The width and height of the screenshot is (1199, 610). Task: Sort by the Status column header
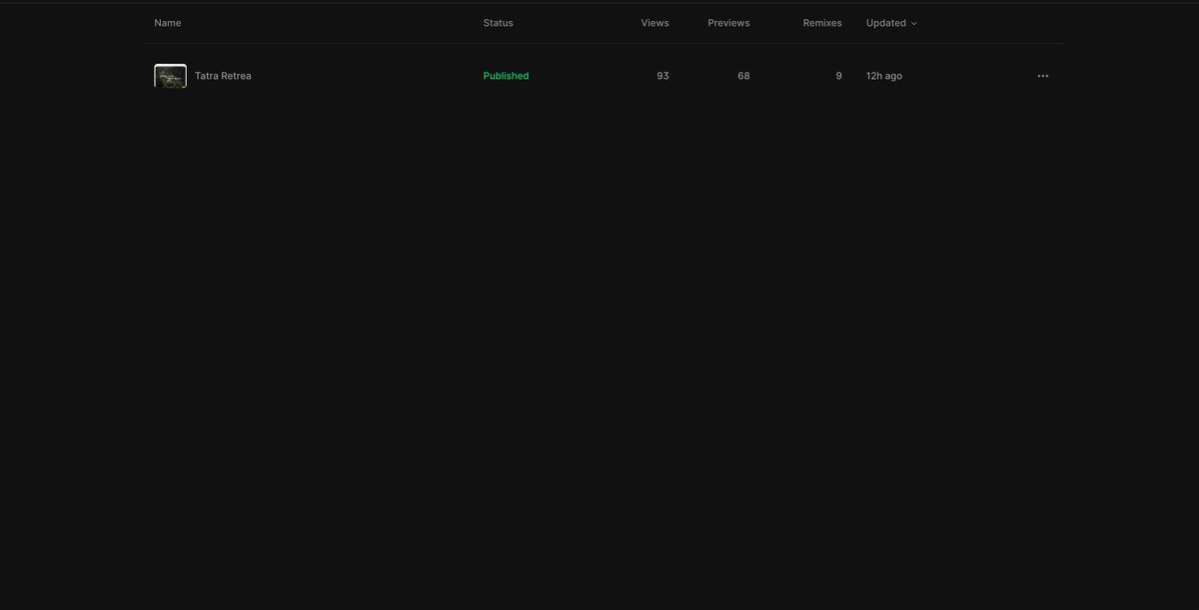pyautogui.click(x=498, y=23)
